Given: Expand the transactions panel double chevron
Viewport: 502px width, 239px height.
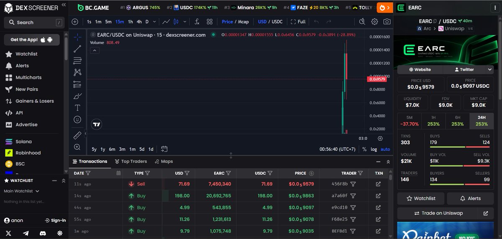Looking at the screenshot, I should (389, 161).
